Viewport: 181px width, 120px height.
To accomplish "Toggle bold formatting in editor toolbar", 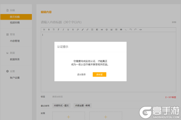I will [49, 30].
